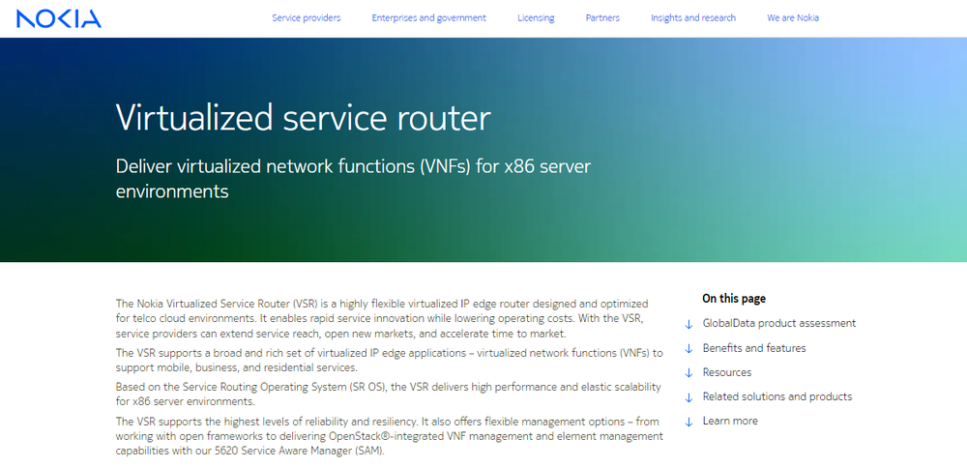The height and width of the screenshot is (468, 967).
Task: Open the Licensing menu item
Action: click(536, 17)
